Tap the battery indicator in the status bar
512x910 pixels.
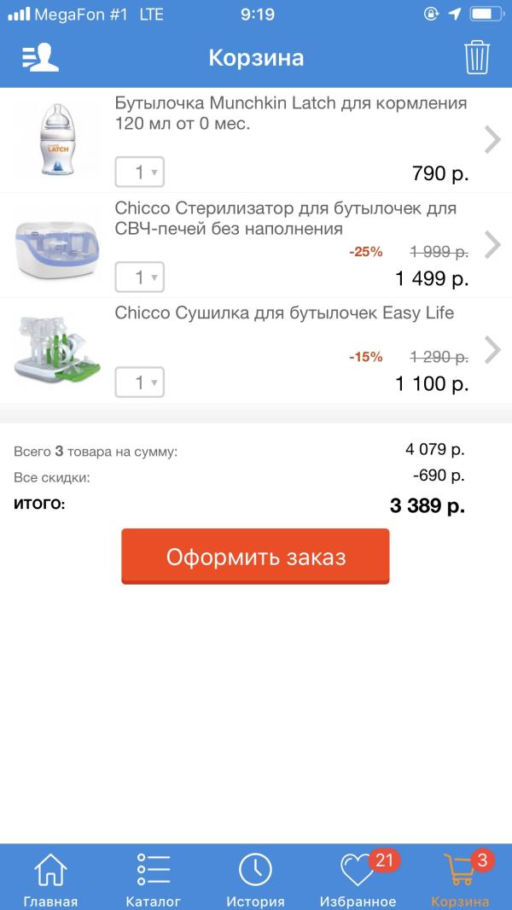click(487, 13)
